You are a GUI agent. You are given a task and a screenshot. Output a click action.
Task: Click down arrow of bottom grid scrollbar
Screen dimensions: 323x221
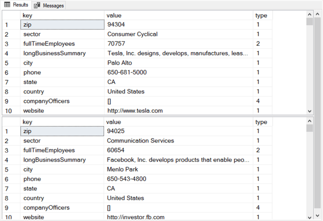[x=310, y=217]
